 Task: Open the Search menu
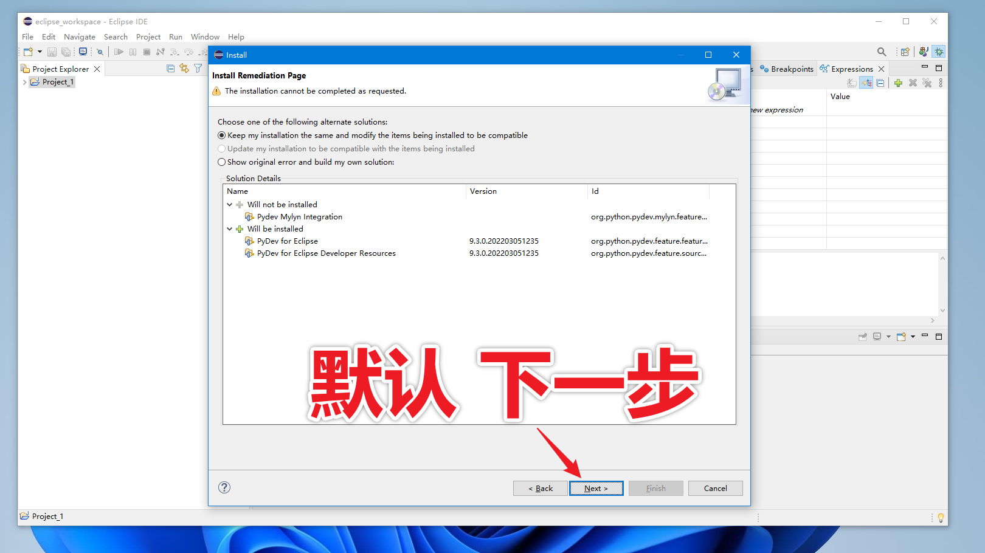[x=116, y=37]
